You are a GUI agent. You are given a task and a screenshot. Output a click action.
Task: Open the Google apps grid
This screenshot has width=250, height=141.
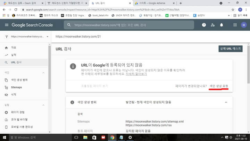[x=235, y=25]
